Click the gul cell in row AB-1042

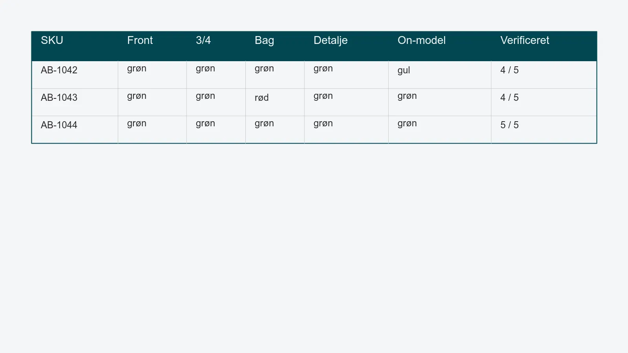tap(440, 75)
